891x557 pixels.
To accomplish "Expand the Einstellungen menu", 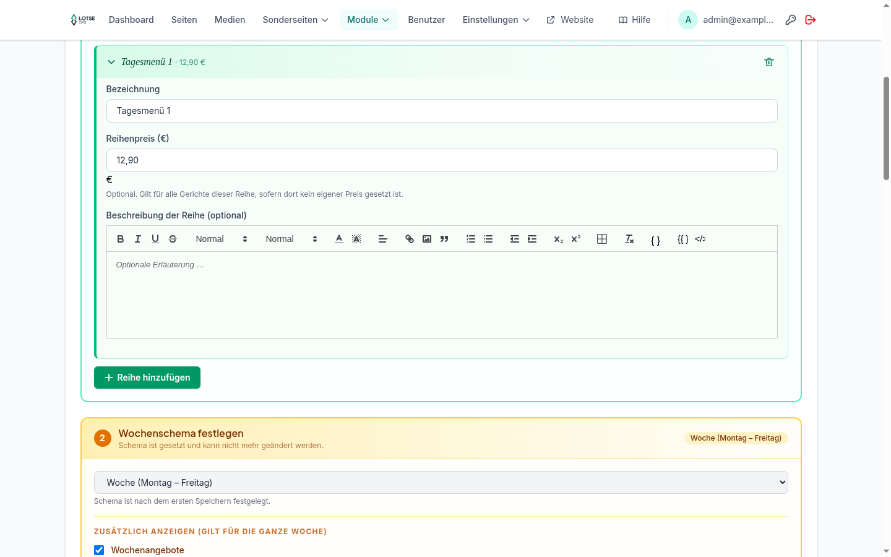I will click(x=496, y=20).
